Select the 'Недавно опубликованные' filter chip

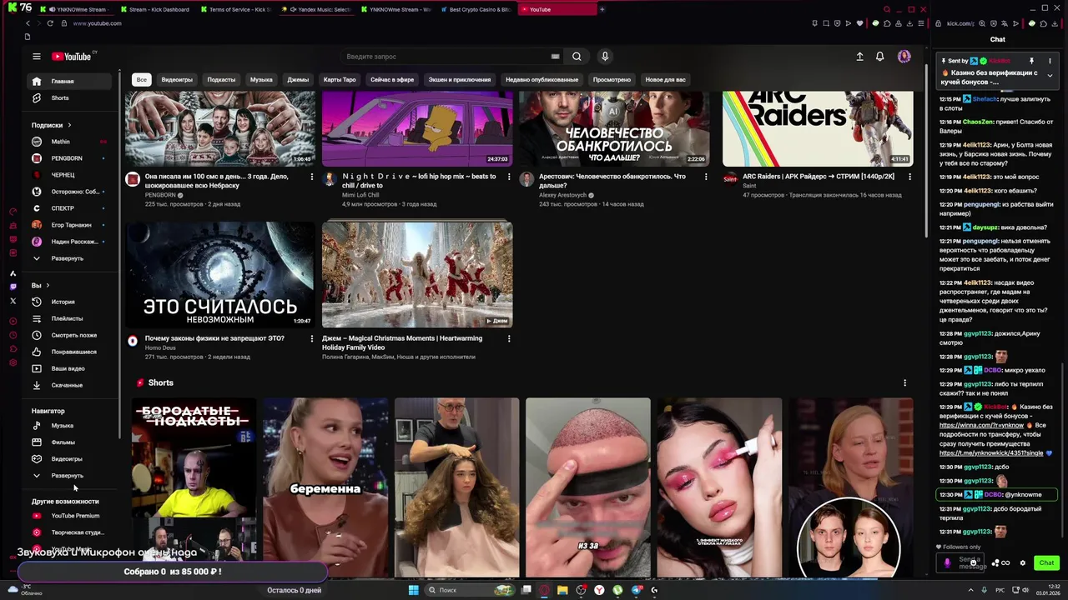tap(542, 80)
